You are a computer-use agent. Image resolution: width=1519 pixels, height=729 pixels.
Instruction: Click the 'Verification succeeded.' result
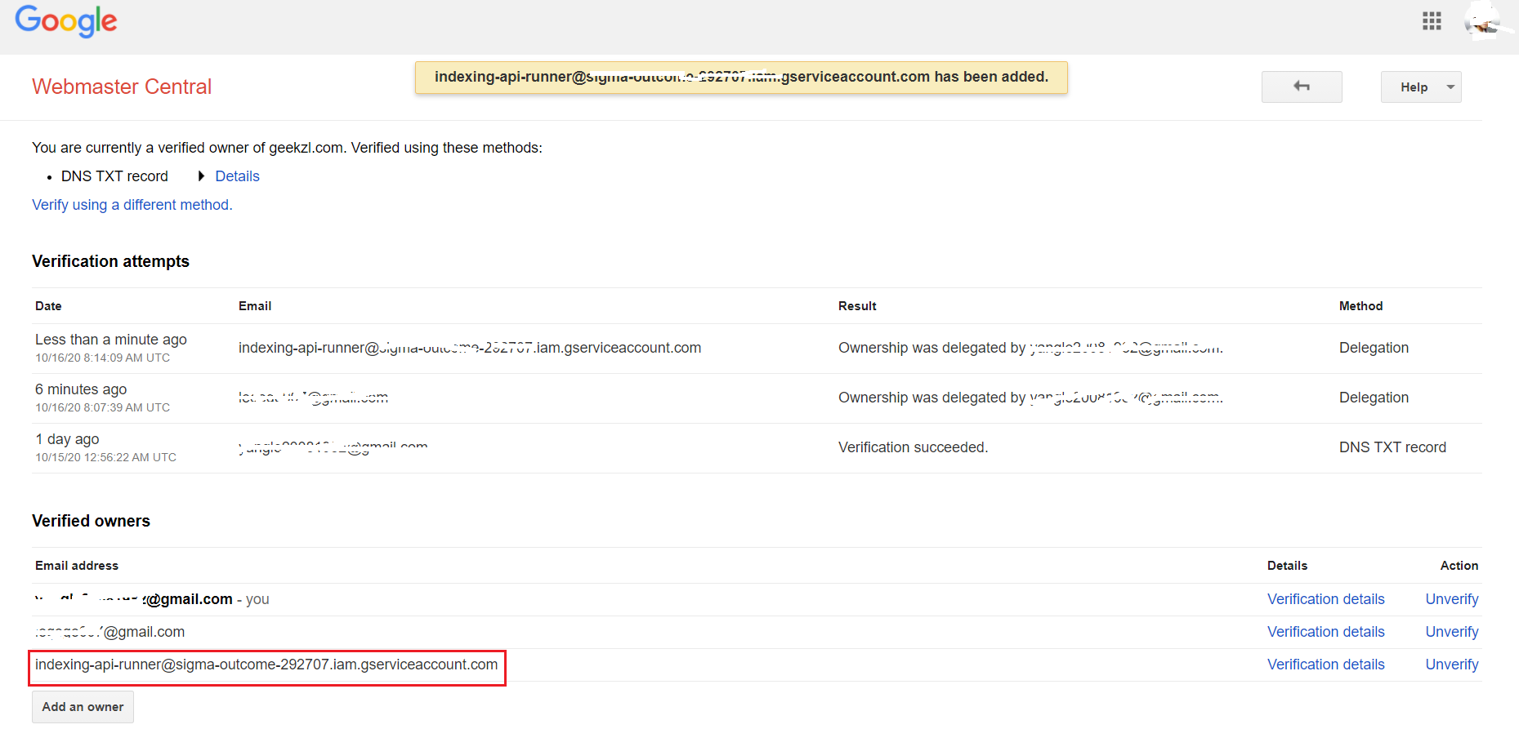coord(914,447)
